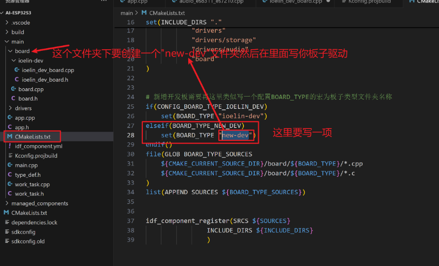439x266 pixels.
Task: Select main CMakeLists.txt in explorer
Action: tap(33, 136)
